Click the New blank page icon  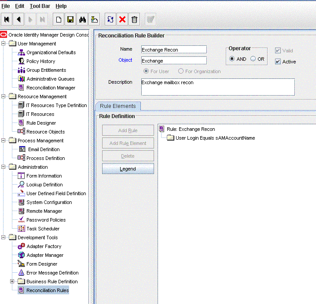tap(59, 19)
